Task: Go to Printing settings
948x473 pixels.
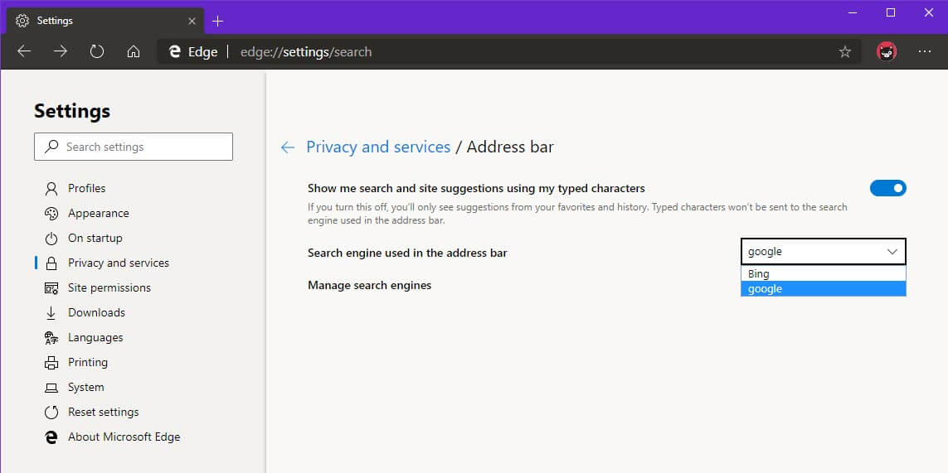Action: coord(88,363)
